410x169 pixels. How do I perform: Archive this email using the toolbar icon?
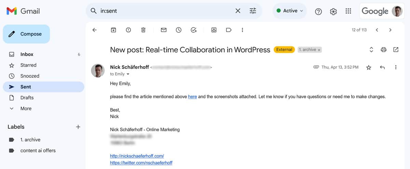tap(113, 30)
